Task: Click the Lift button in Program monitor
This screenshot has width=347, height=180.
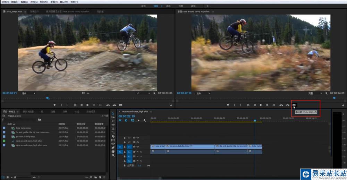Action: click(281, 105)
